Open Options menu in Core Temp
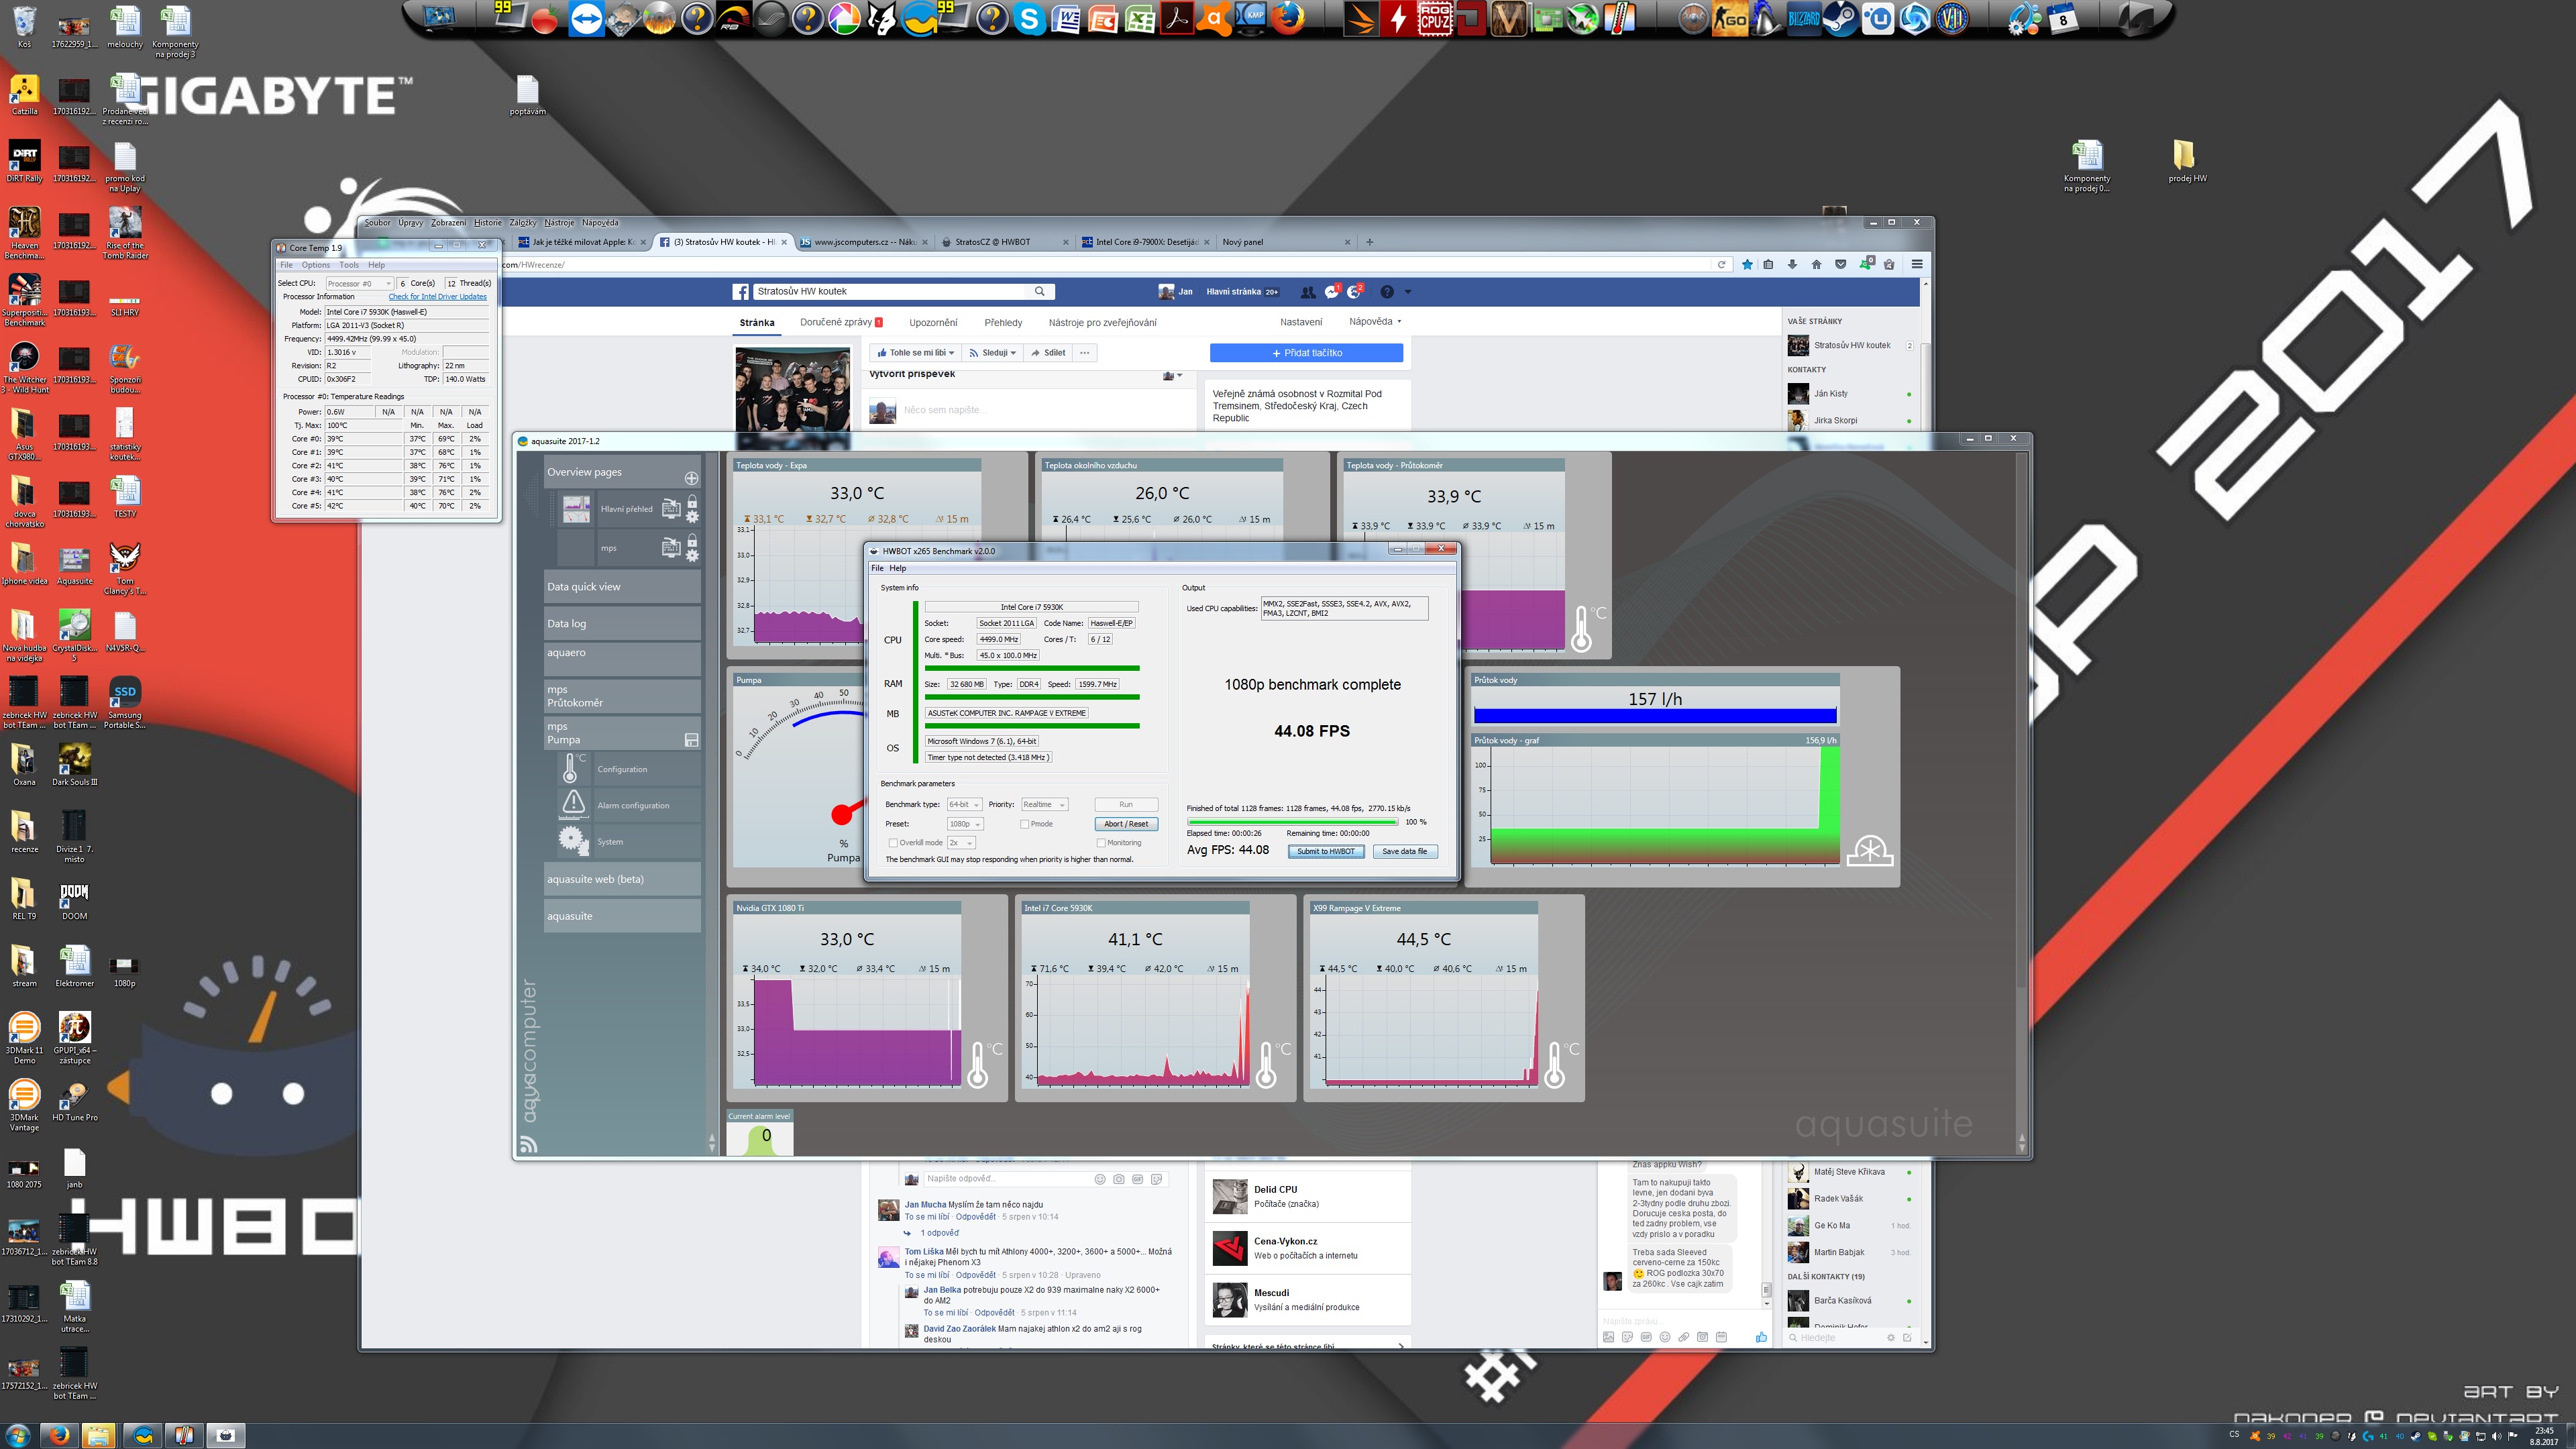 pyautogui.click(x=315, y=265)
